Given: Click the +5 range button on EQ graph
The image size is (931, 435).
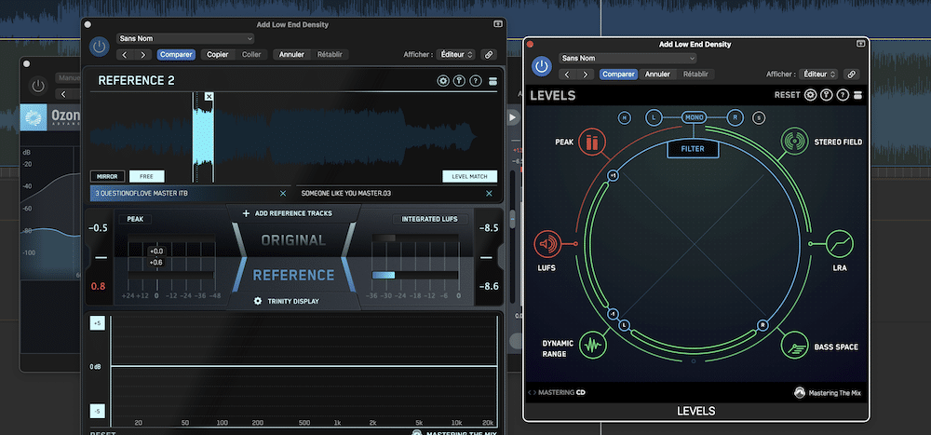Looking at the screenshot, I should (x=98, y=323).
